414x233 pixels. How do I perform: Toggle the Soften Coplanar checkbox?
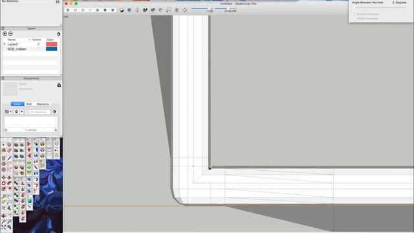tap(354, 19)
